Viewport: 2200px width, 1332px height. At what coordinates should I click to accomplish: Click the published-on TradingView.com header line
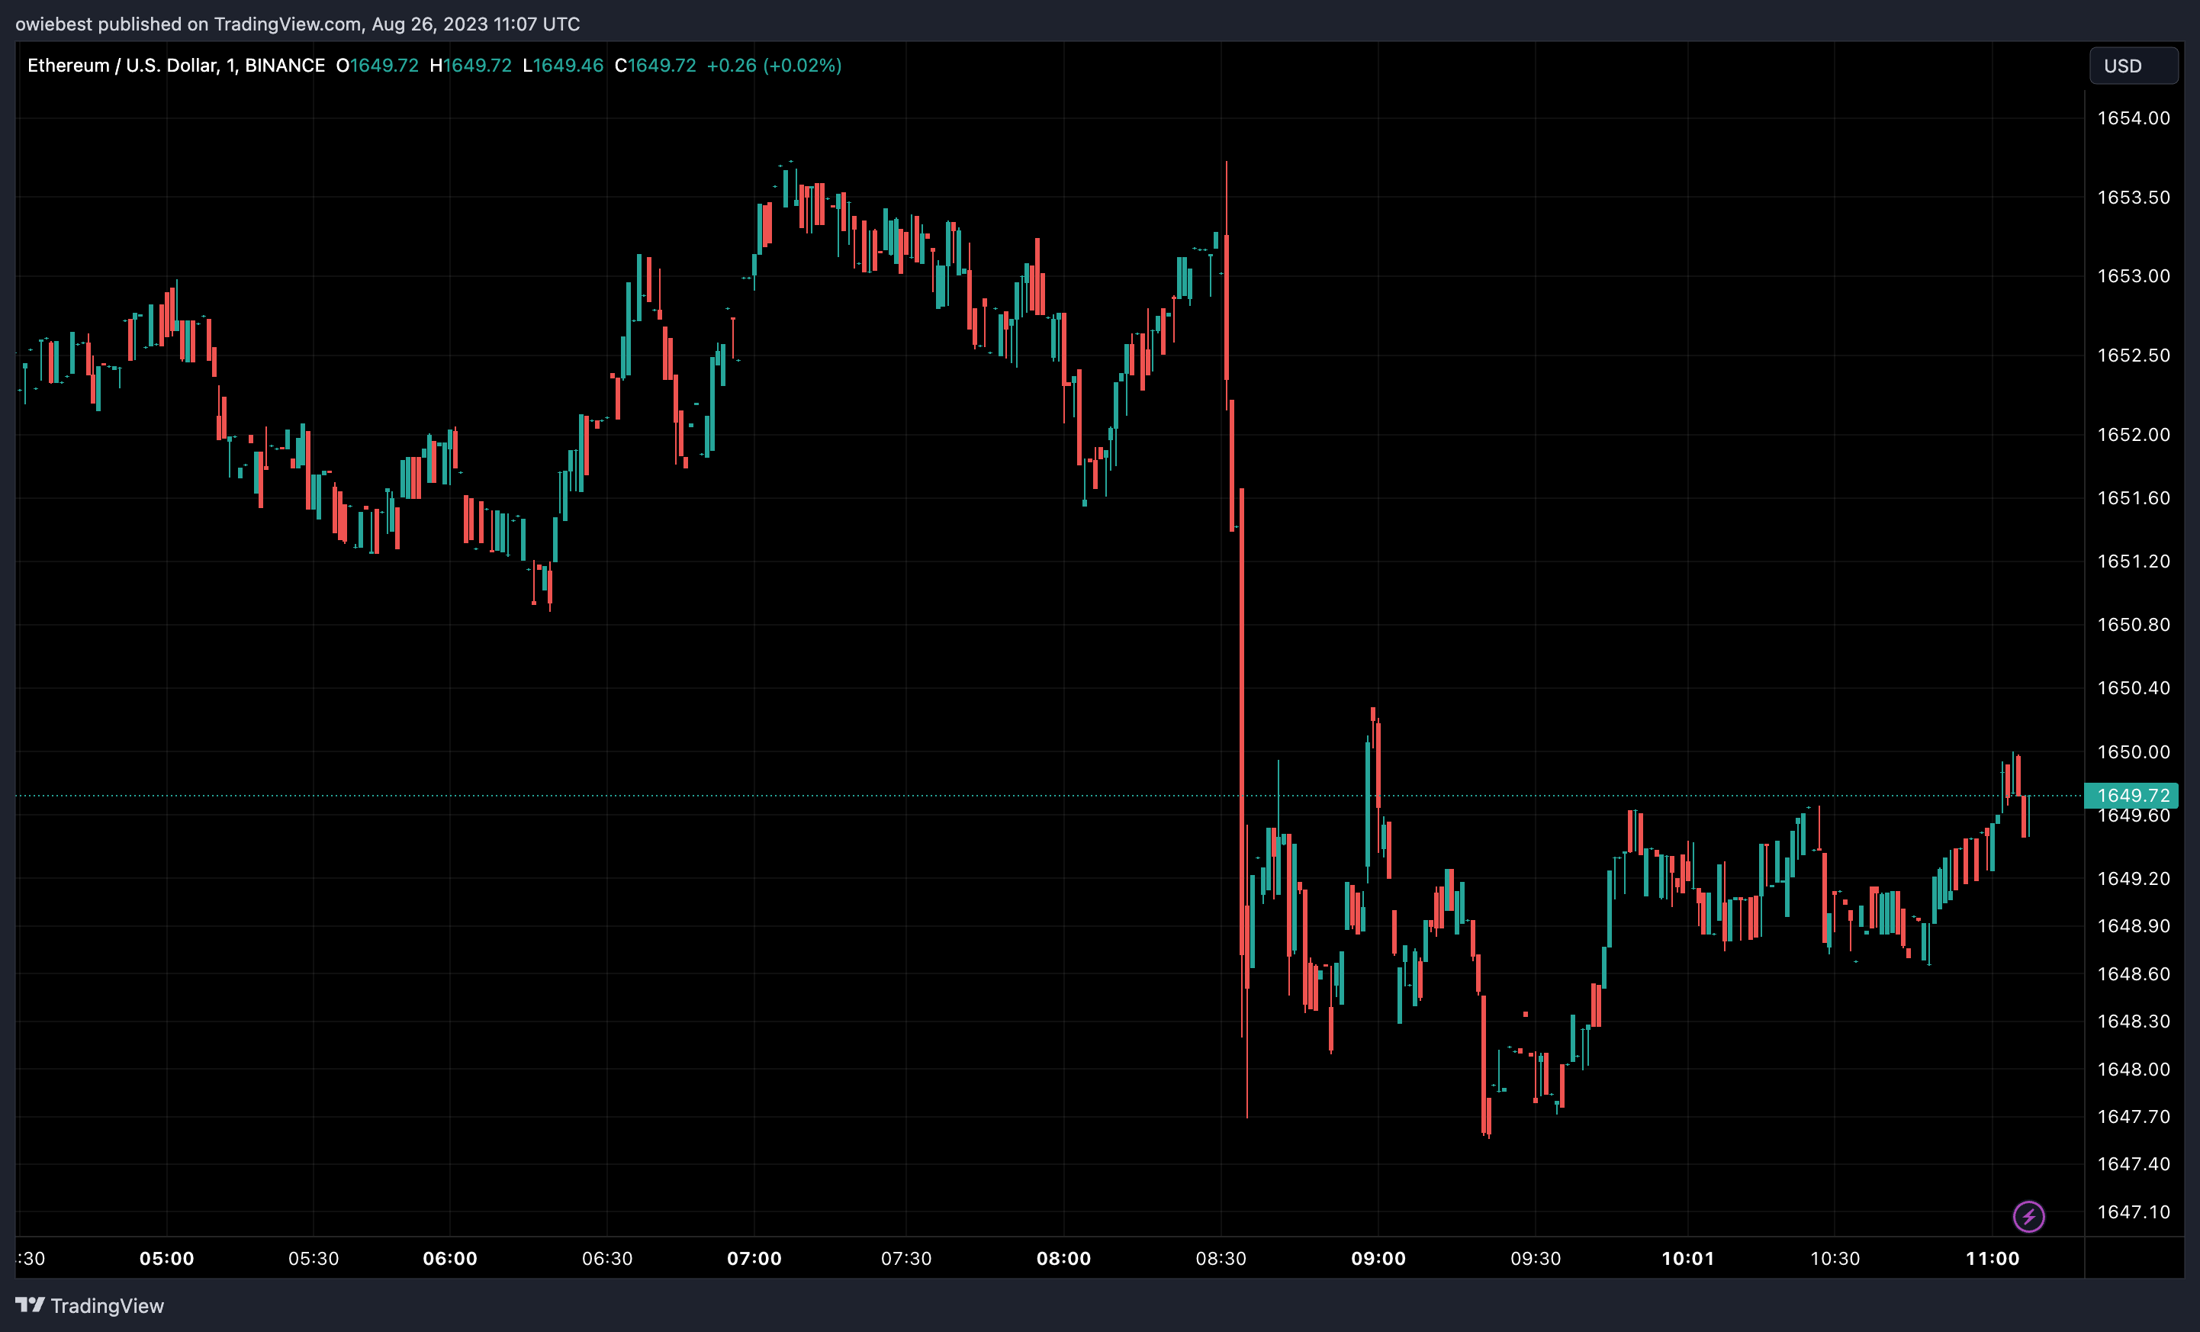[x=298, y=24]
